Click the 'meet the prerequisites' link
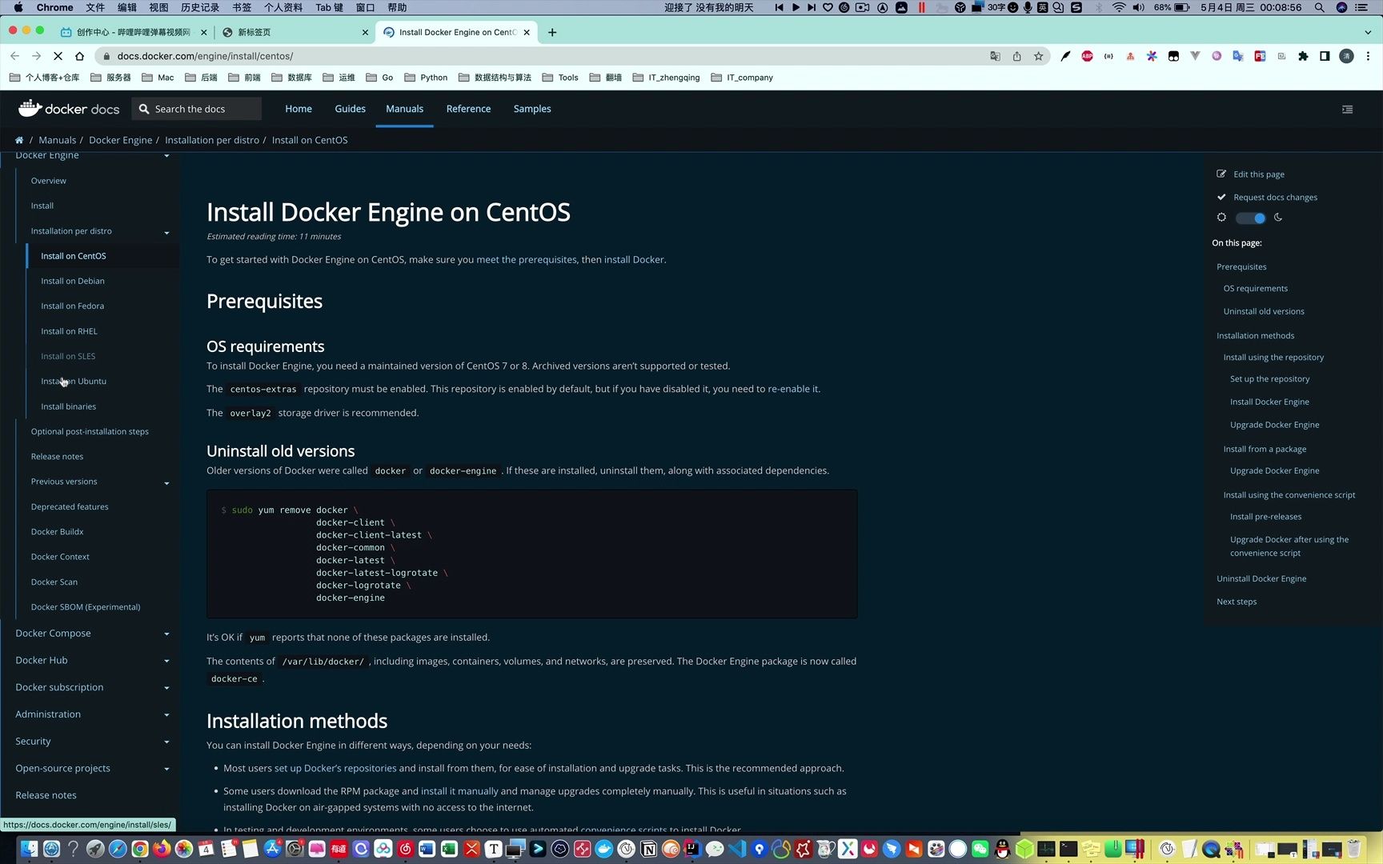The image size is (1383, 864). 527,259
